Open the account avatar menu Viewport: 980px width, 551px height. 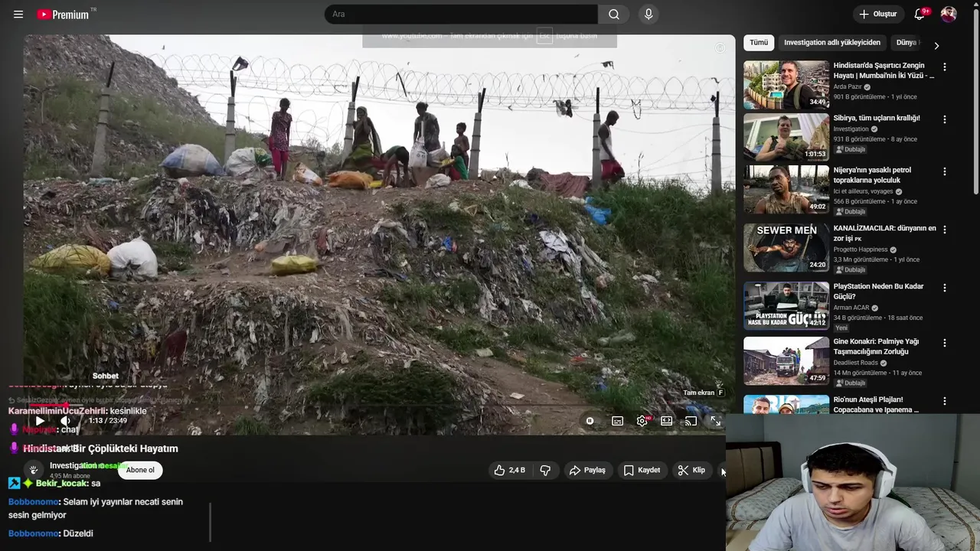point(949,15)
